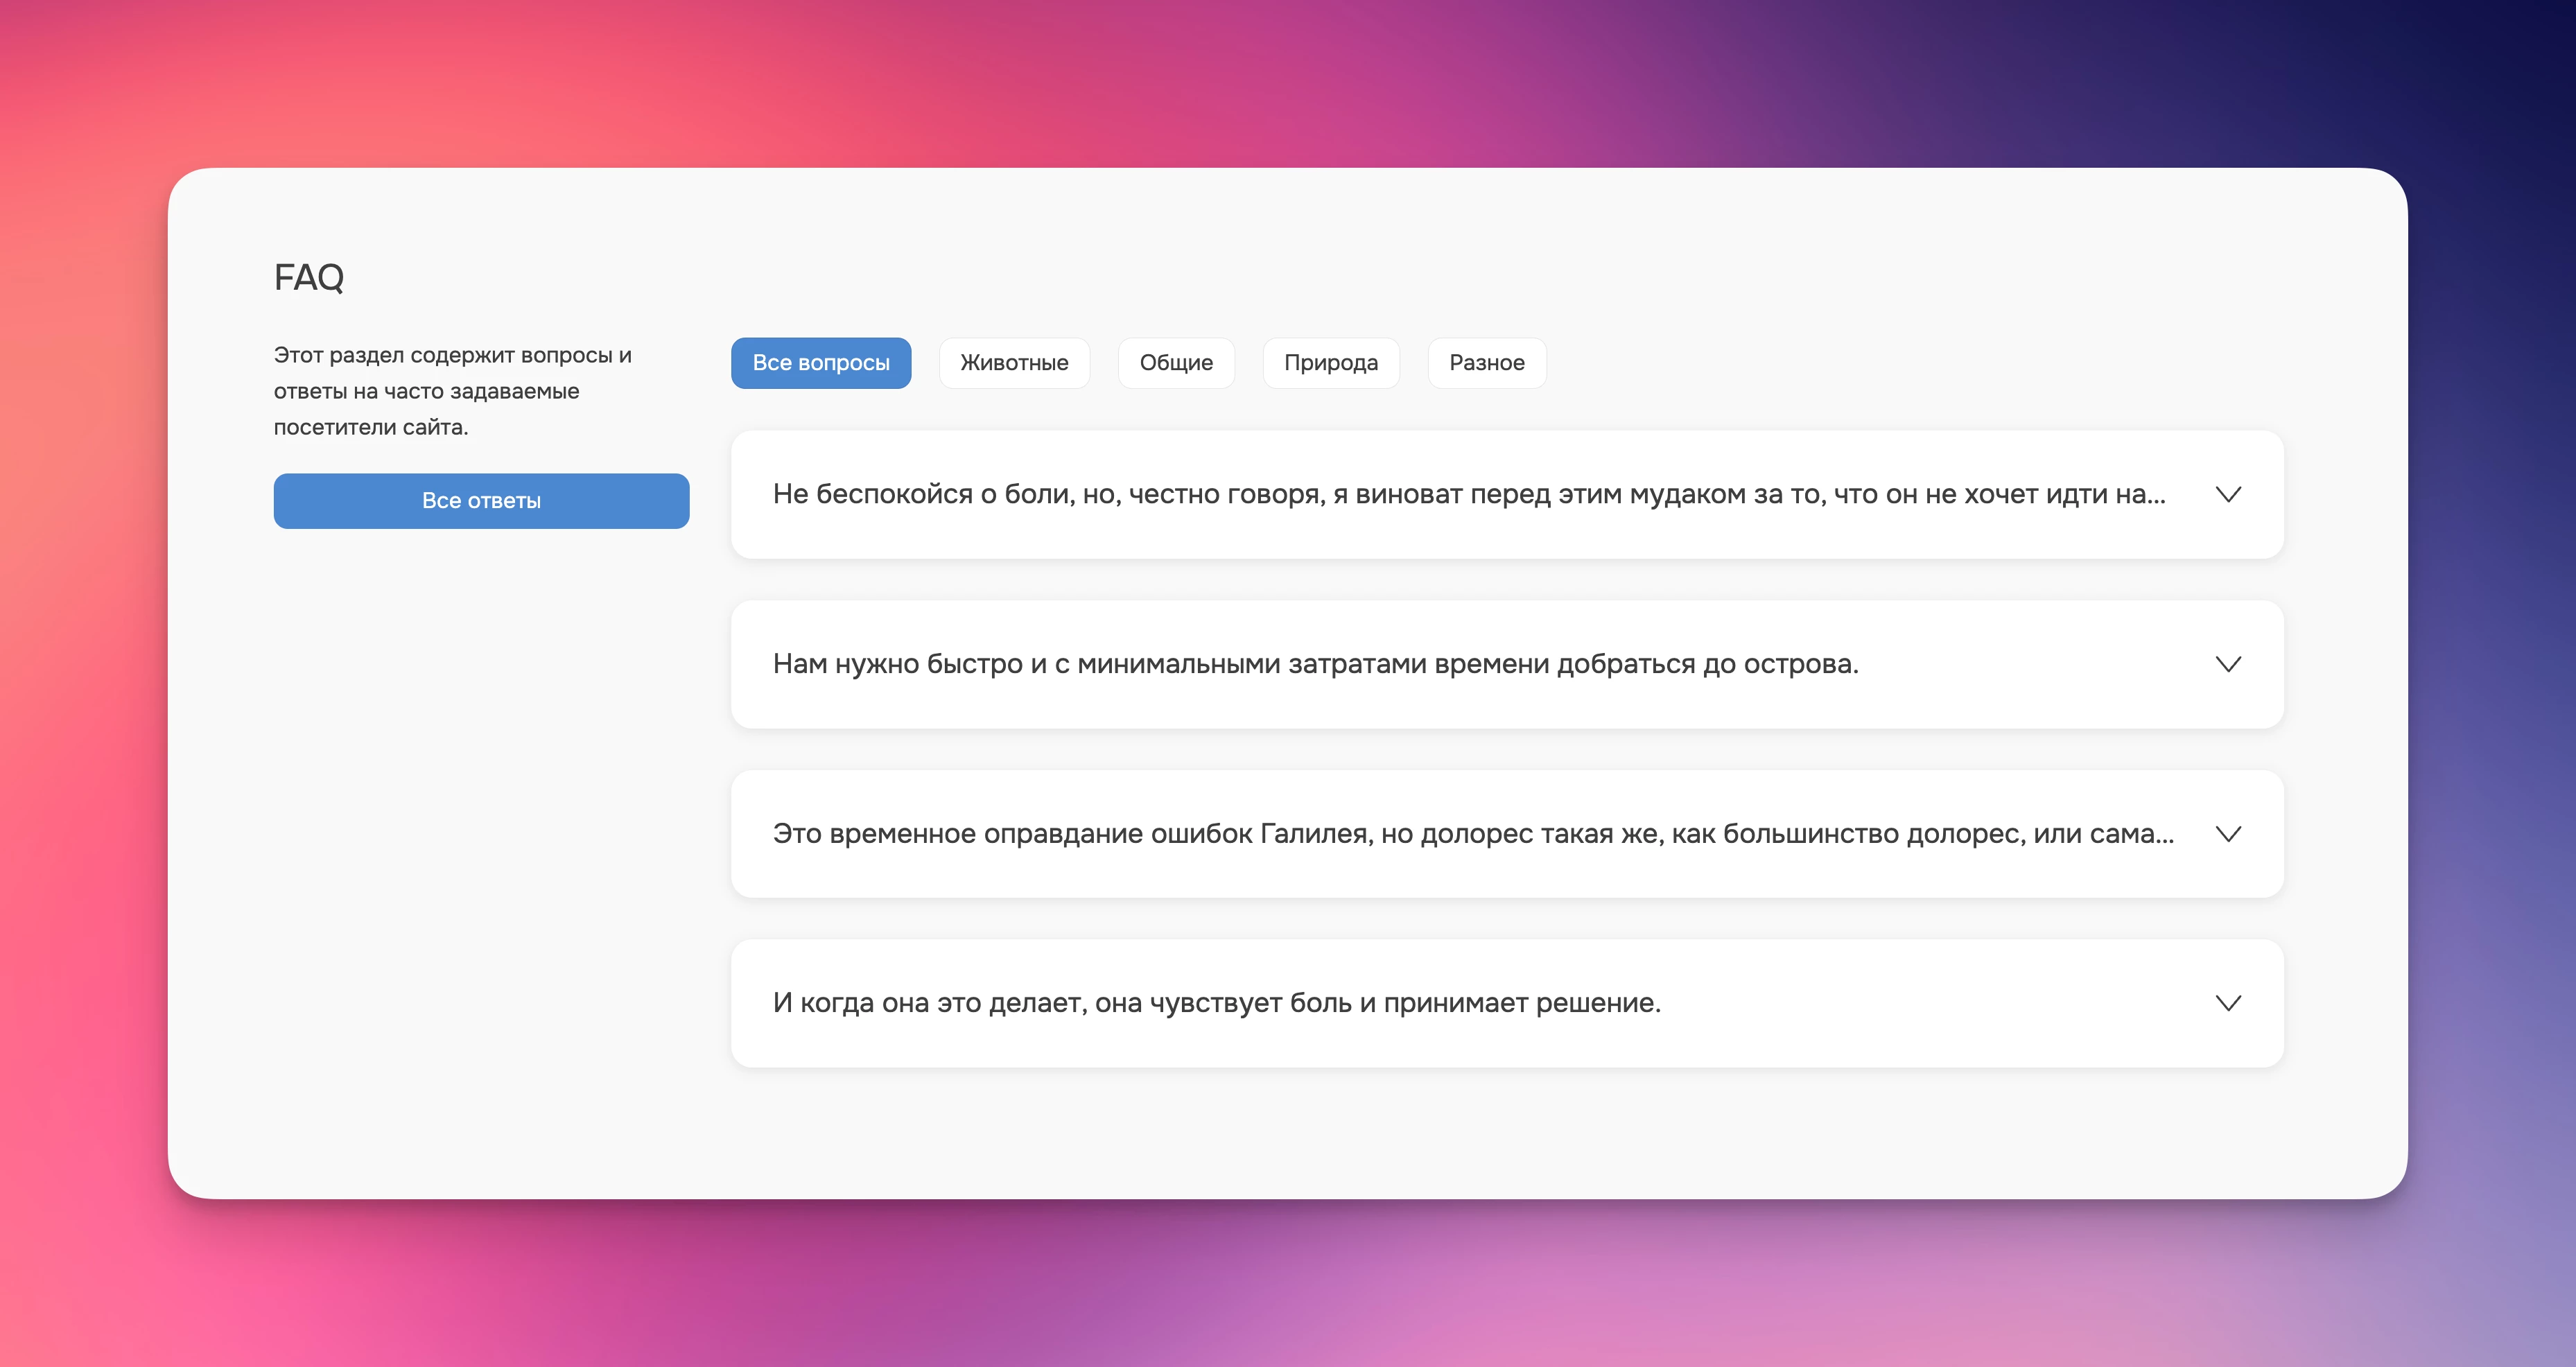Image resolution: width=2576 pixels, height=1367 pixels.
Task: Switch to the 'Животные' category tab
Action: 1014,363
